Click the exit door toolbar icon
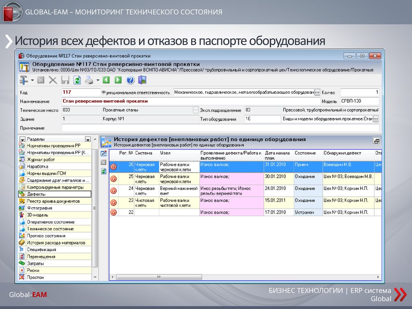Image resolution: width=412 pixels, height=309 pixels. coord(142,80)
